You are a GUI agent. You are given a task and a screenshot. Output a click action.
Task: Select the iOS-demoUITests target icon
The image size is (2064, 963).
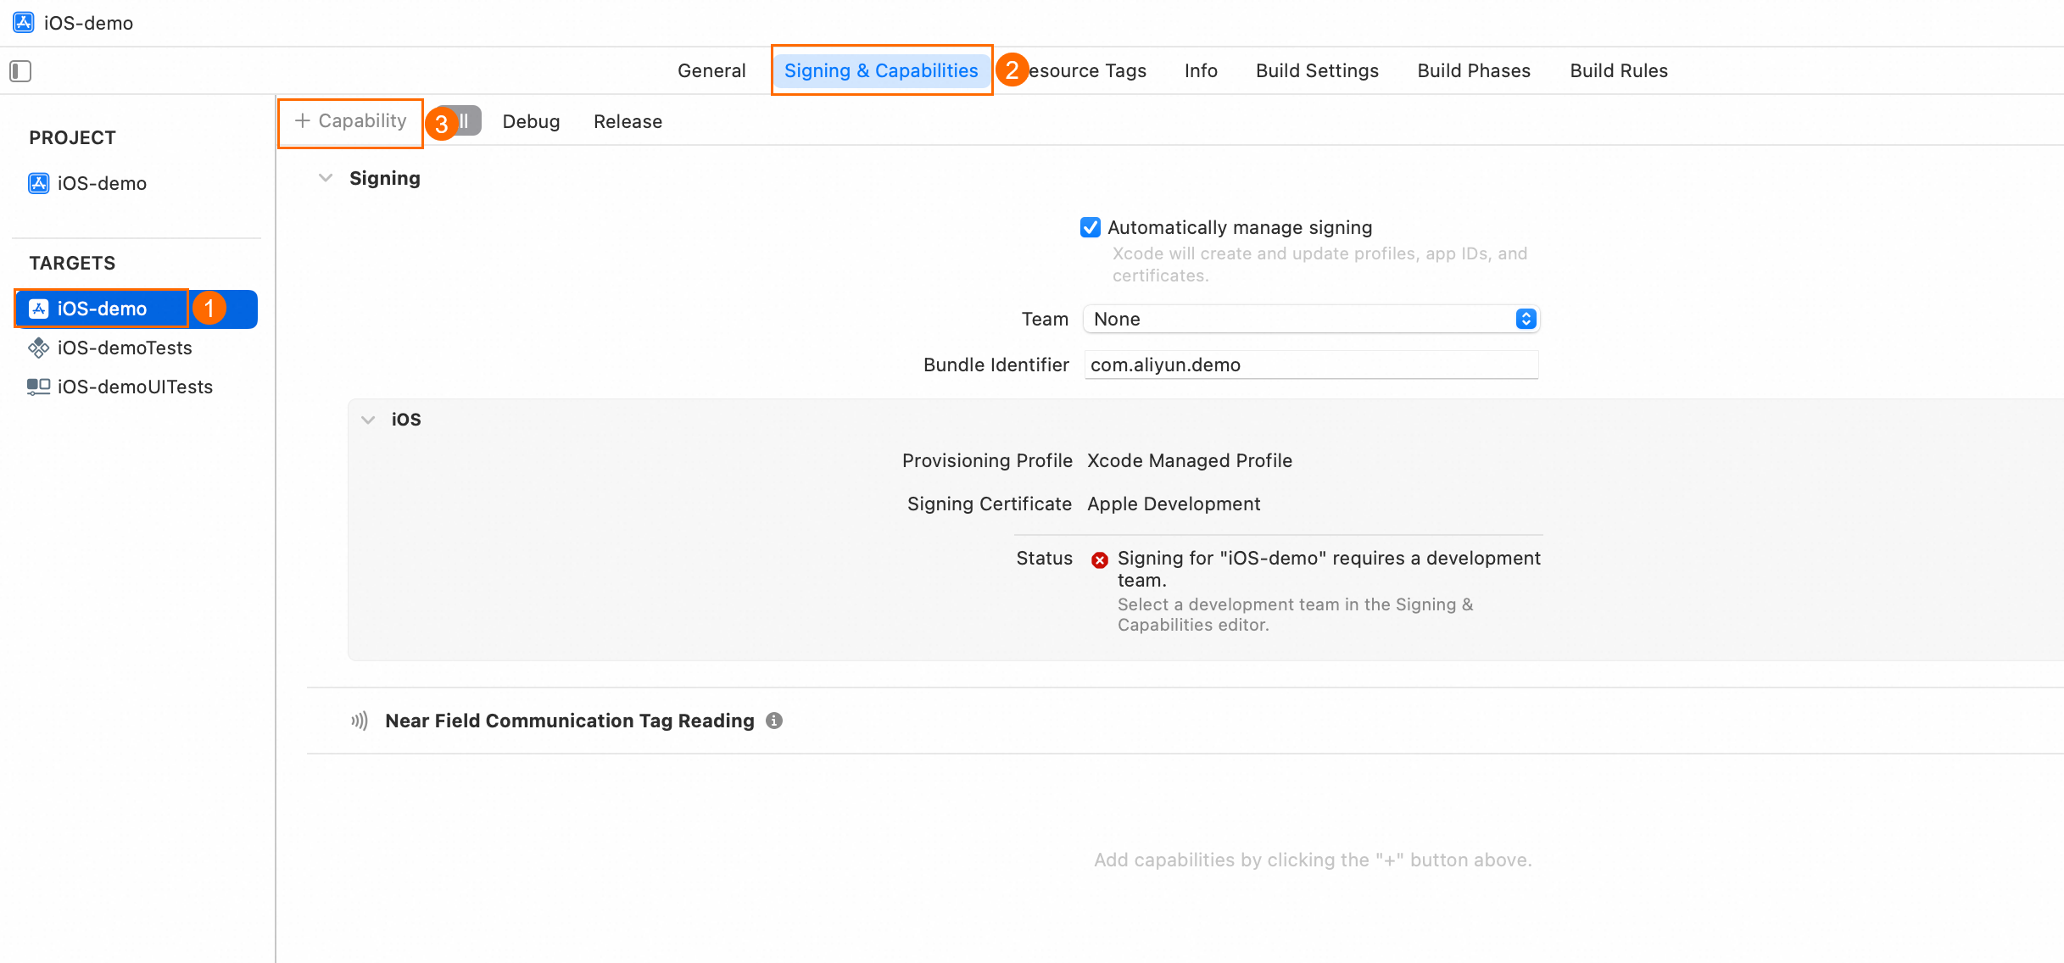pos(38,387)
